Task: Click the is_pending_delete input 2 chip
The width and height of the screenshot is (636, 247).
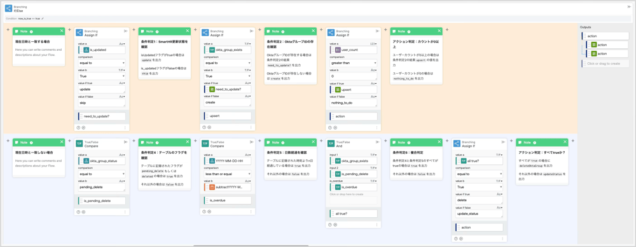Action: 353,174
